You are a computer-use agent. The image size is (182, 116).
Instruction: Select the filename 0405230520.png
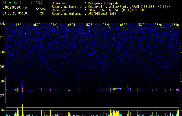pos(15,8)
